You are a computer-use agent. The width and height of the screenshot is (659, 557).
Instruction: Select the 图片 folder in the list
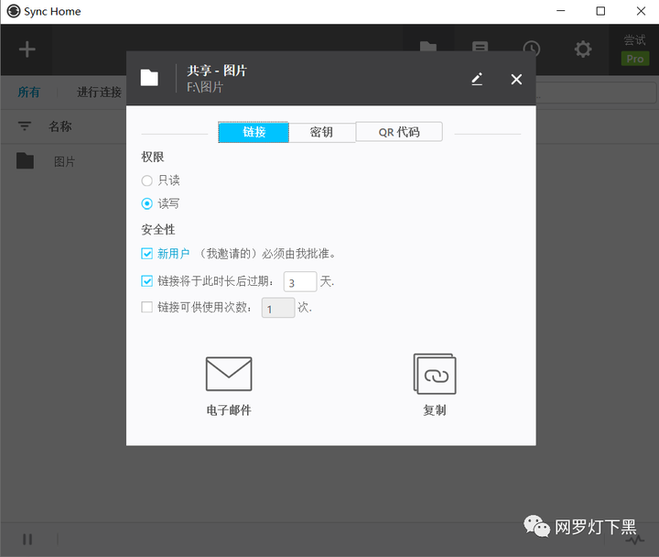pos(63,161)
